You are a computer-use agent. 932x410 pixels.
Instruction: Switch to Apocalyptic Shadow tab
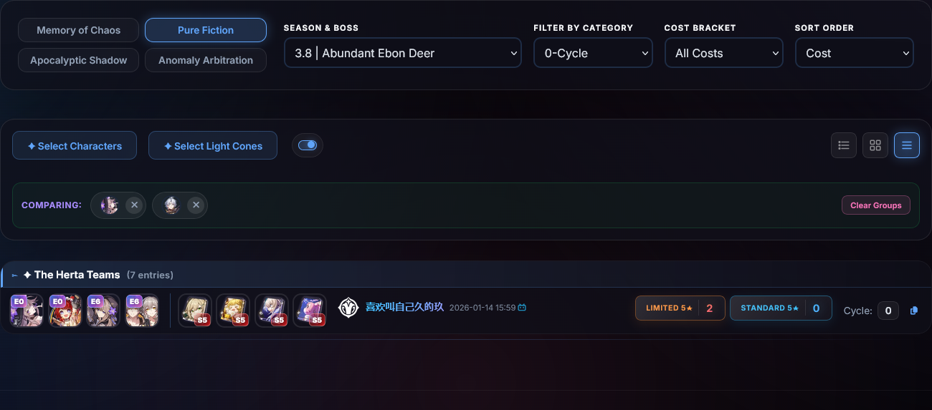79,60
